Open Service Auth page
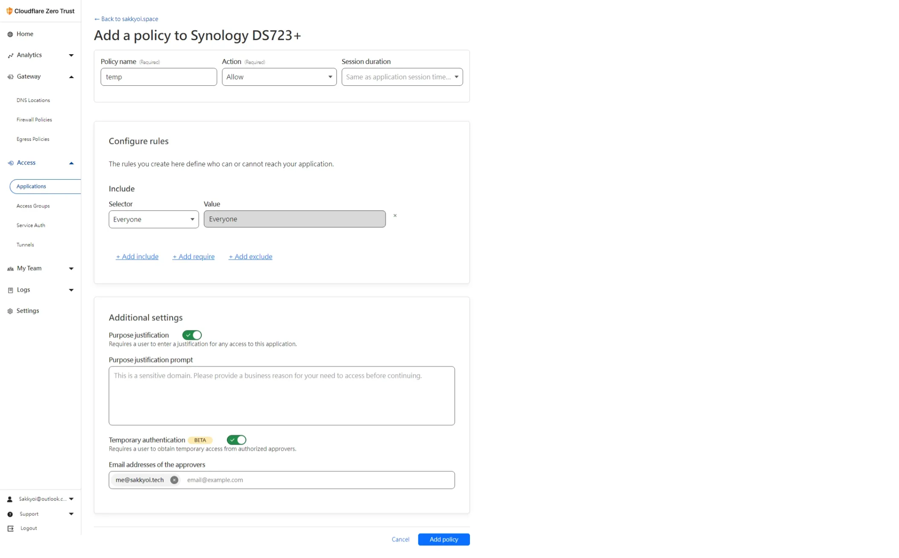This screenshot has width=899, height=558. [x=31, y=225]
